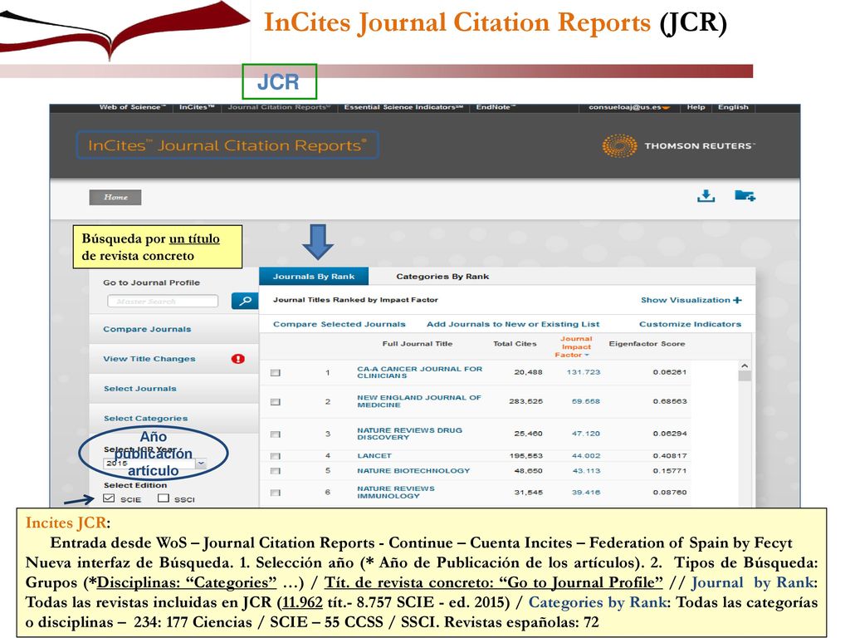850x638 pixels.
Task: Open Customize Indicators link
Action: (x=690, y=324)
